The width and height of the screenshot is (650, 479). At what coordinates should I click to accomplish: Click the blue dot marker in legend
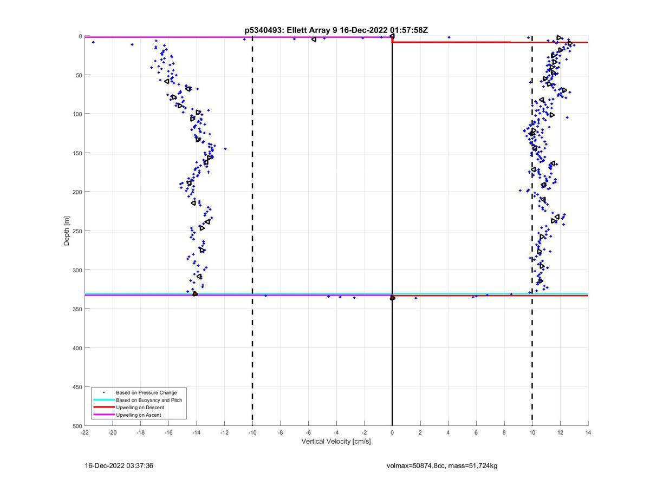coord(104,392)
